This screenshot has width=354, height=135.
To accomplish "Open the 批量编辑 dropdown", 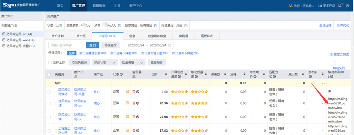I will point(132,62).
